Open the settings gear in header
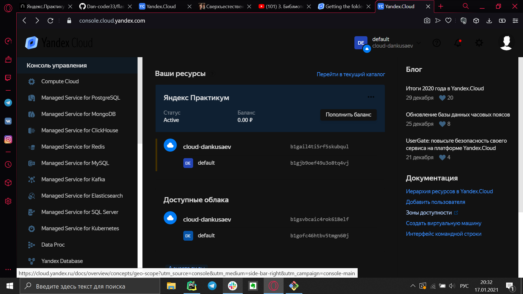 tap(479, 43)
